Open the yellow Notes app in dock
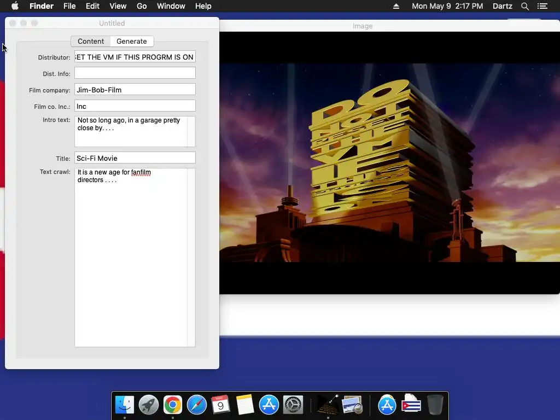 (x=244, y=405)
